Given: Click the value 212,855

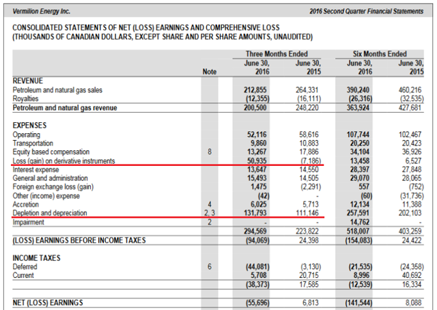Looking at the screenshot, I should click(255, 90).
